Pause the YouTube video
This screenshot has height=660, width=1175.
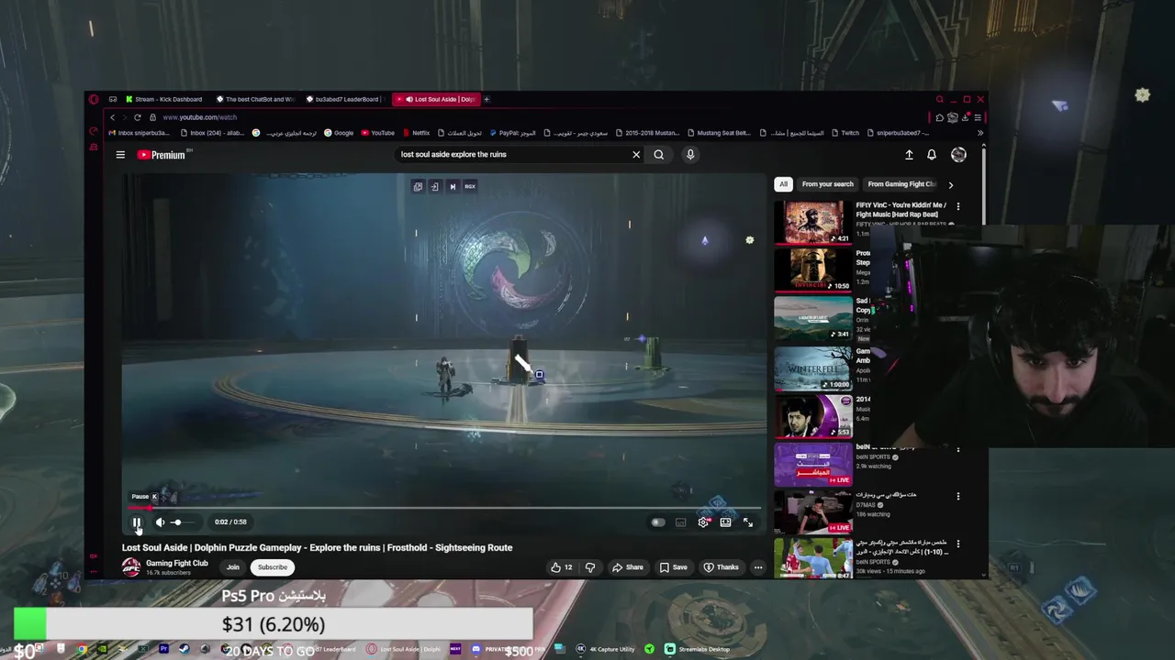[x=136, y=522]
